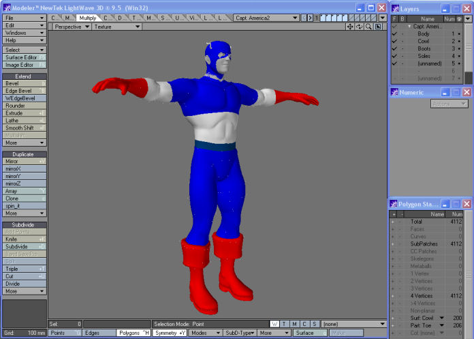Select the W weight map button
474x339 pixels.
pos(274,323)
